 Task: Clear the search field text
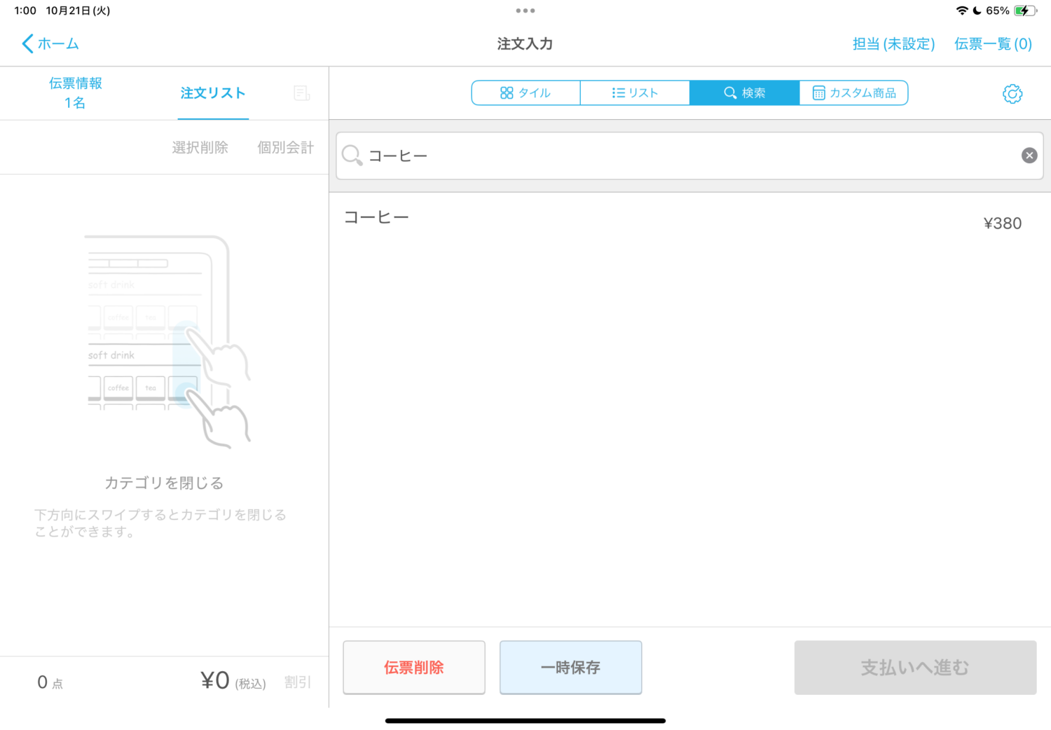click(1029, 156)
